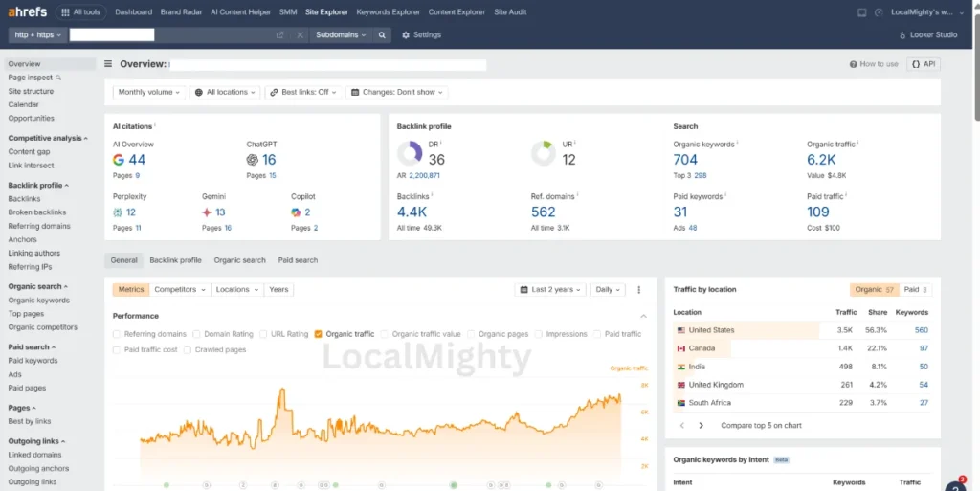Click the organic traffic chart peak
The height and width of the screenshot is (491, 980).
coord(282,391)
